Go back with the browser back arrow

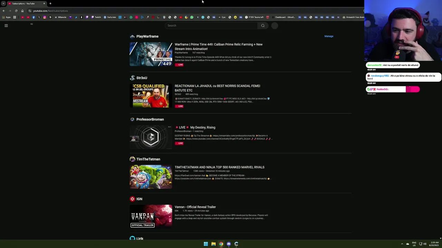point(4,11)
